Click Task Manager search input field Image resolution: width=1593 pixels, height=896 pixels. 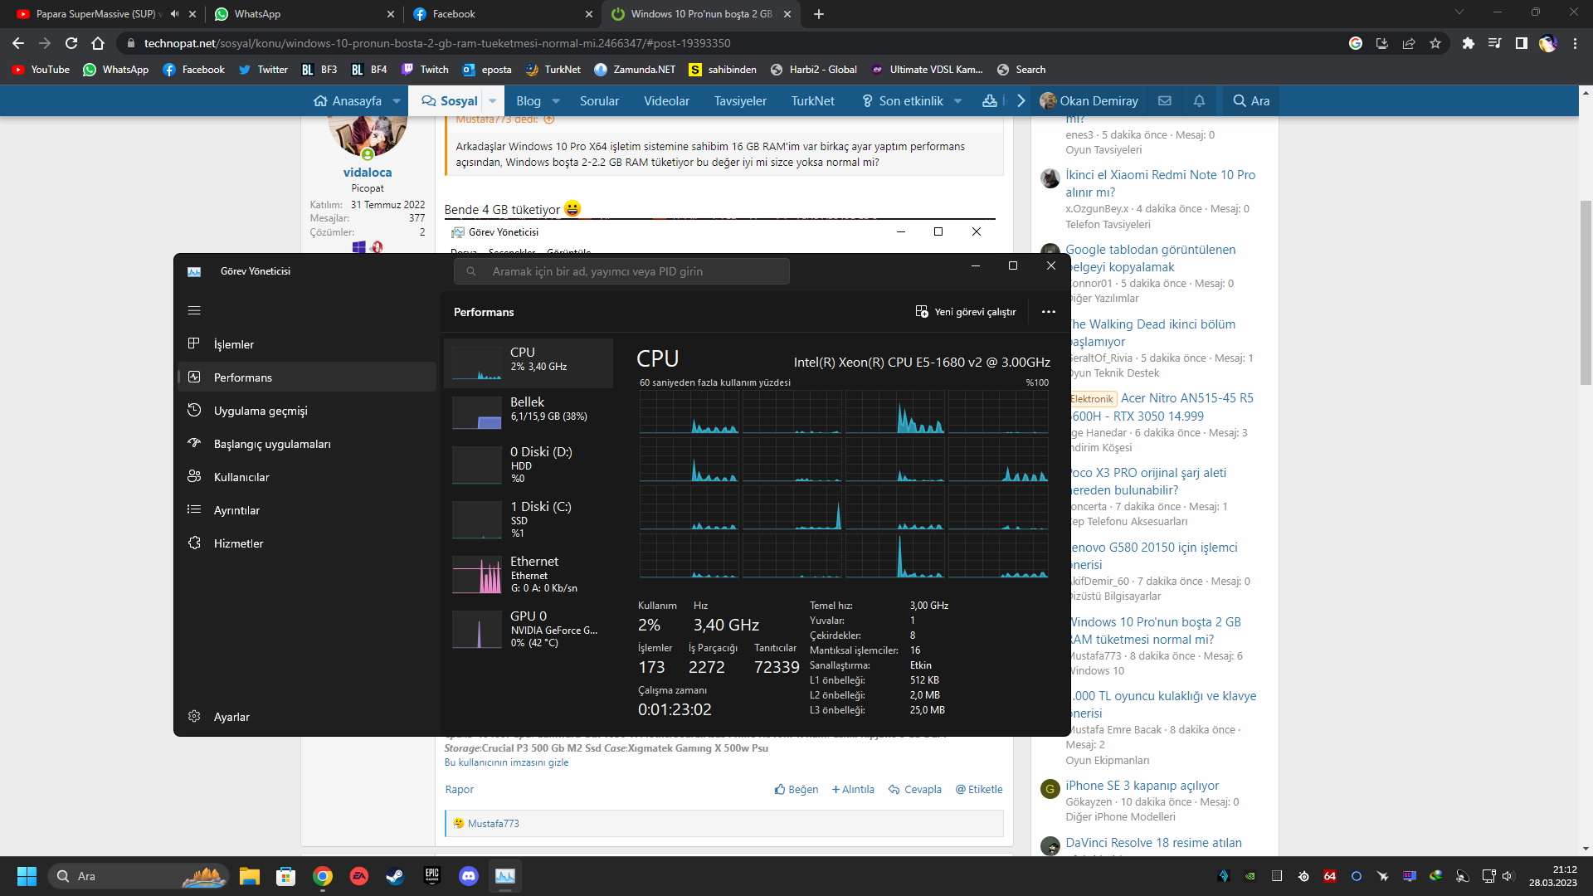(x=622, y=271)
